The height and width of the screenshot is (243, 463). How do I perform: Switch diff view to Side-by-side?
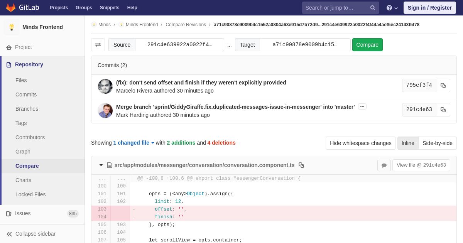click(438, 143)
